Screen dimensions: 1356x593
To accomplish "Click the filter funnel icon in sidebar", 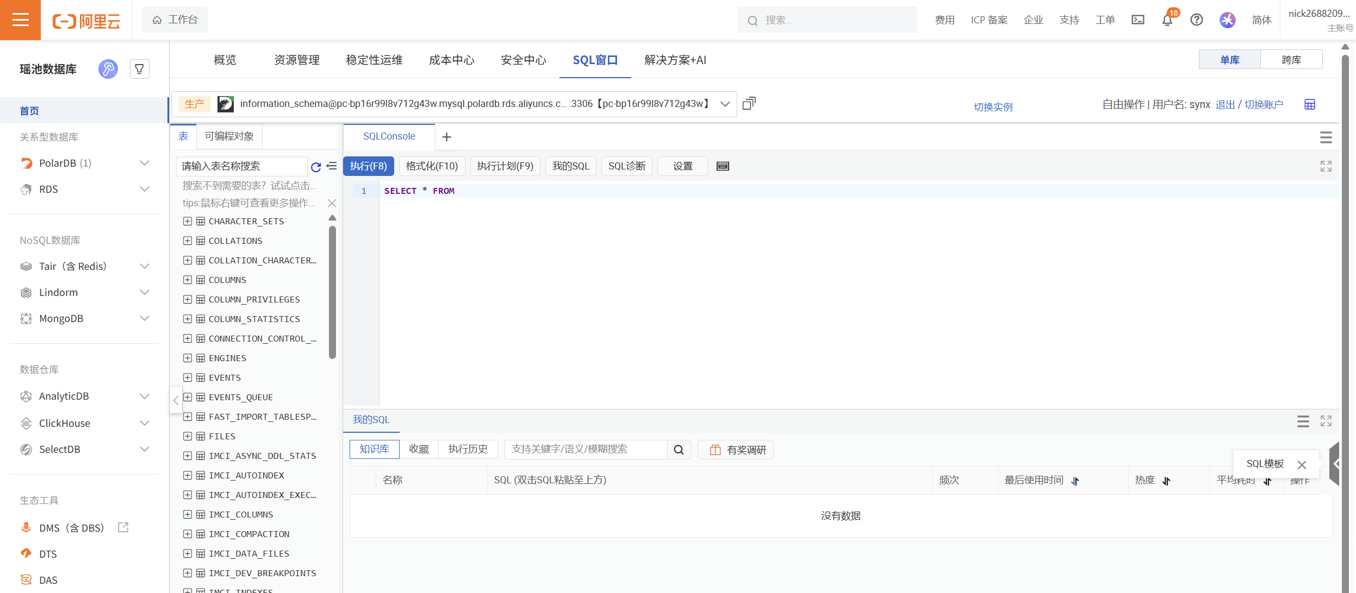I will tap(140, 69).
